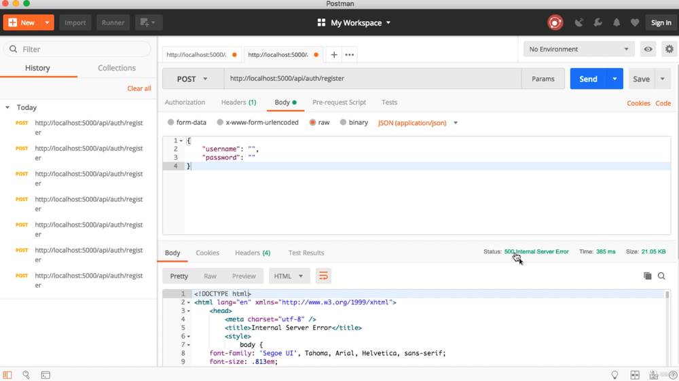The image size is (679, 381).
Task: Open manage environments gear icon
Action: (669, 49)
